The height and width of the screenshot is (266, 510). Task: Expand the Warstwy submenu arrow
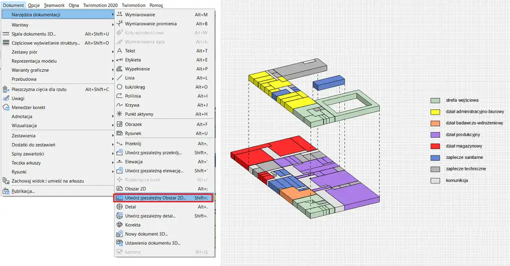(113, 25)
